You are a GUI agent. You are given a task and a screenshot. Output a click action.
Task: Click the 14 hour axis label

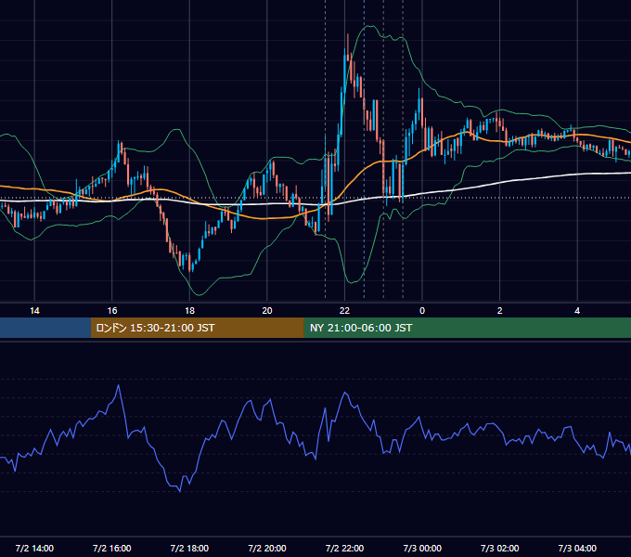pyautogui.click(x=34, y=311)
